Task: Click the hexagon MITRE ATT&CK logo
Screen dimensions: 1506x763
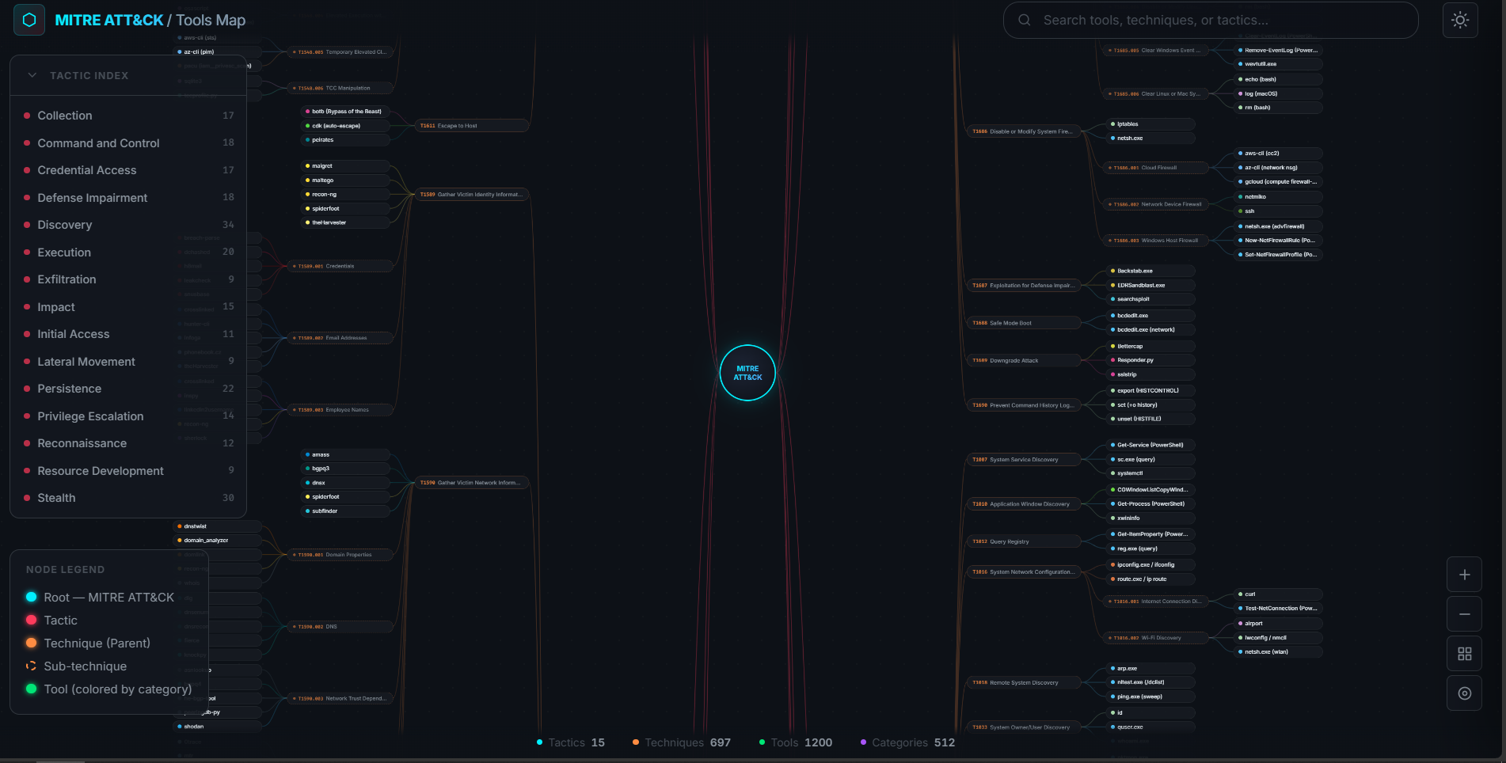Action: pyautogui.click(x=29, y=20)
